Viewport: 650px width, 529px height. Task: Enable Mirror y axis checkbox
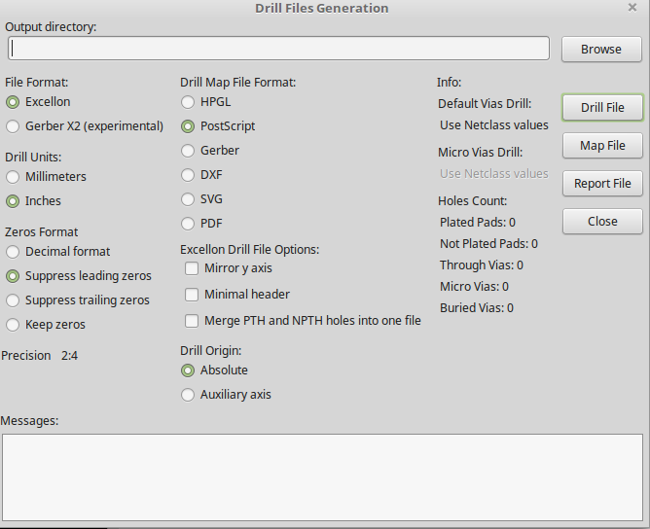point(192,268)
